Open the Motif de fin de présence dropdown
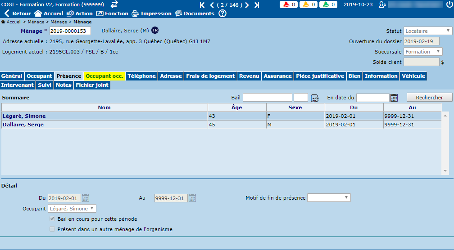This screenshot has height=250, width=454. tap(329, 198)
